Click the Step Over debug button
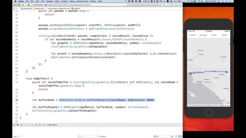Screen dimensions: 246x138 click(25, 125)
